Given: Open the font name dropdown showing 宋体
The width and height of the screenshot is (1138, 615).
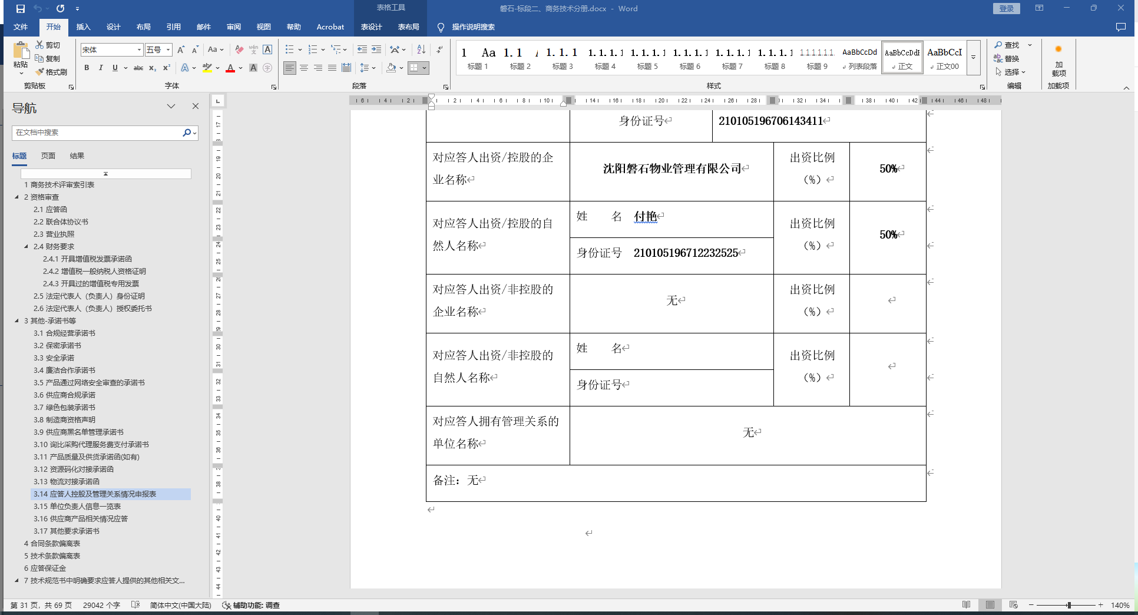Looking at the screenshot, I should pyautogui.click(x=139, y=50).
